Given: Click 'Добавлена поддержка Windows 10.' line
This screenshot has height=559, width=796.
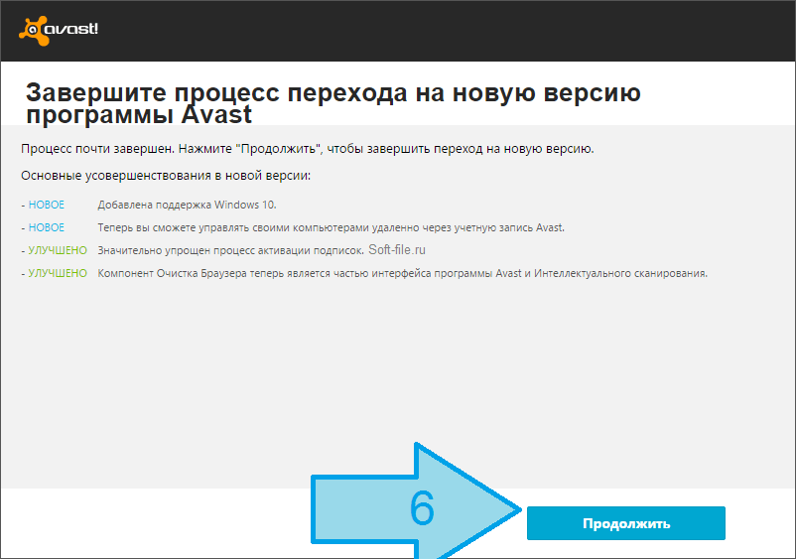Looking at the screenshot, I should [187, 206].
